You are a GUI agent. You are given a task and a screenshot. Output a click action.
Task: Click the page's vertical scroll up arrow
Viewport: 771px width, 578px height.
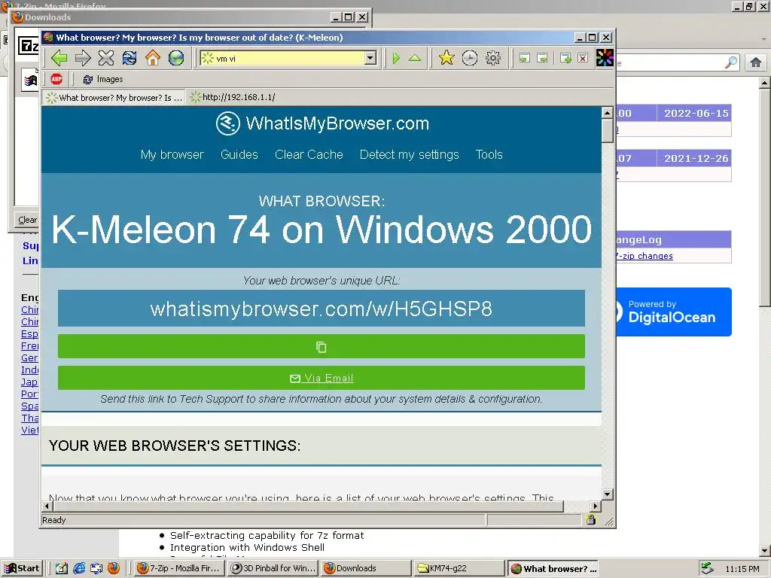click(608, 113)
